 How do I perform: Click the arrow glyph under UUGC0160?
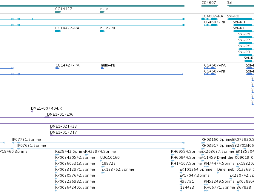click(x=101, y=161)
